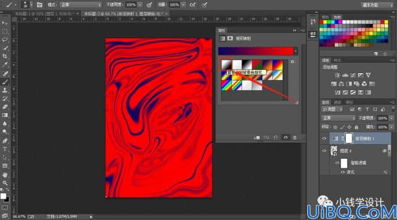
Task: Add a Vibrance adjustment
Action: [x=368, y=75]
